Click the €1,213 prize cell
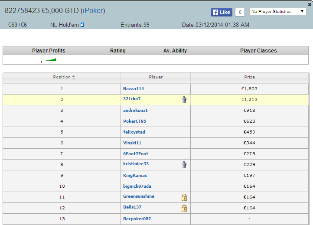 pyautogui.click(x=249, y=99)
